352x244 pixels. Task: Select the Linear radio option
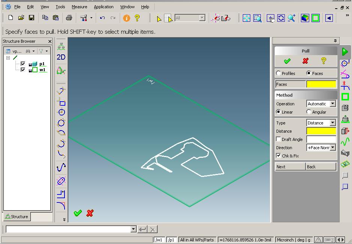click(x=278, y=112)
